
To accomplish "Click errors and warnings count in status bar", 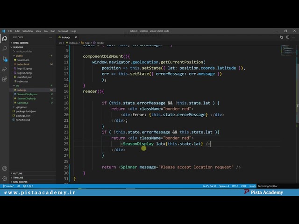I will [28, 186].
